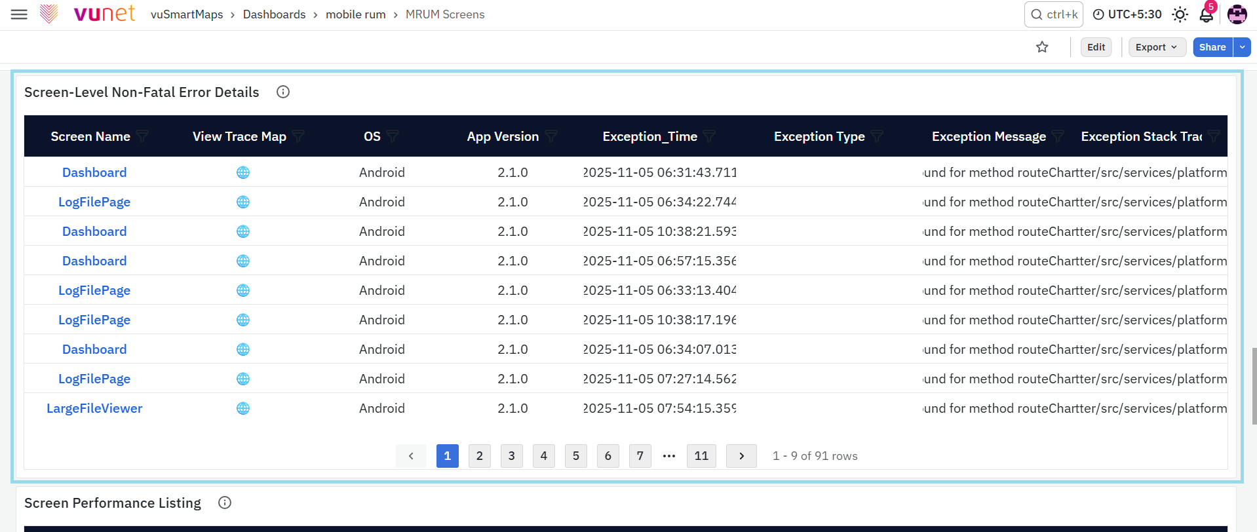Toggle light/dark theme sun icon

[x=1180, y=14]
